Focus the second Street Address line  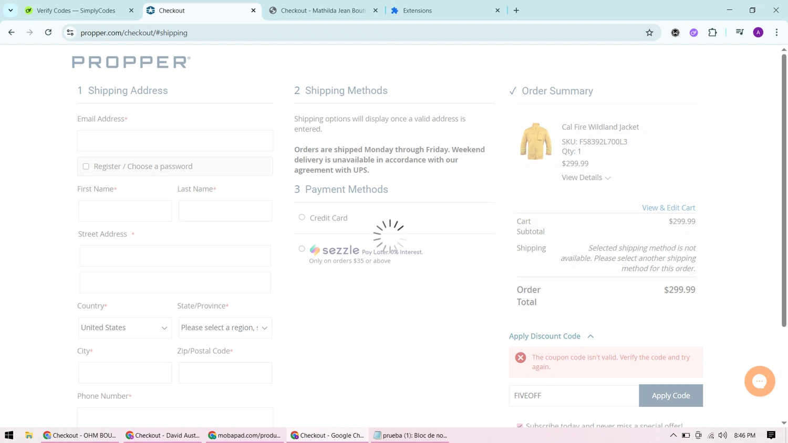click(x=175, y=282)
